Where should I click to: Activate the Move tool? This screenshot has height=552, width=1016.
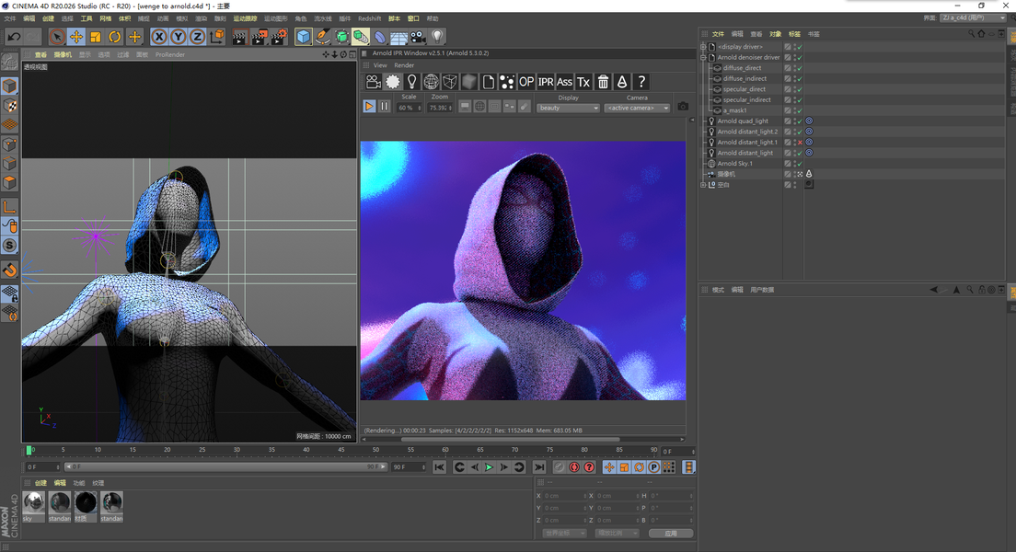click(76, 37)
